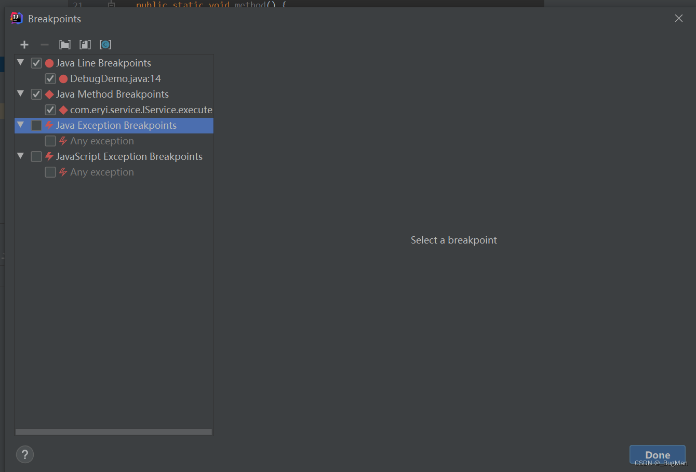Click the Add breakpoint plus icon
Viewport: 696px width, 472px height.
[x=24, y=45]
